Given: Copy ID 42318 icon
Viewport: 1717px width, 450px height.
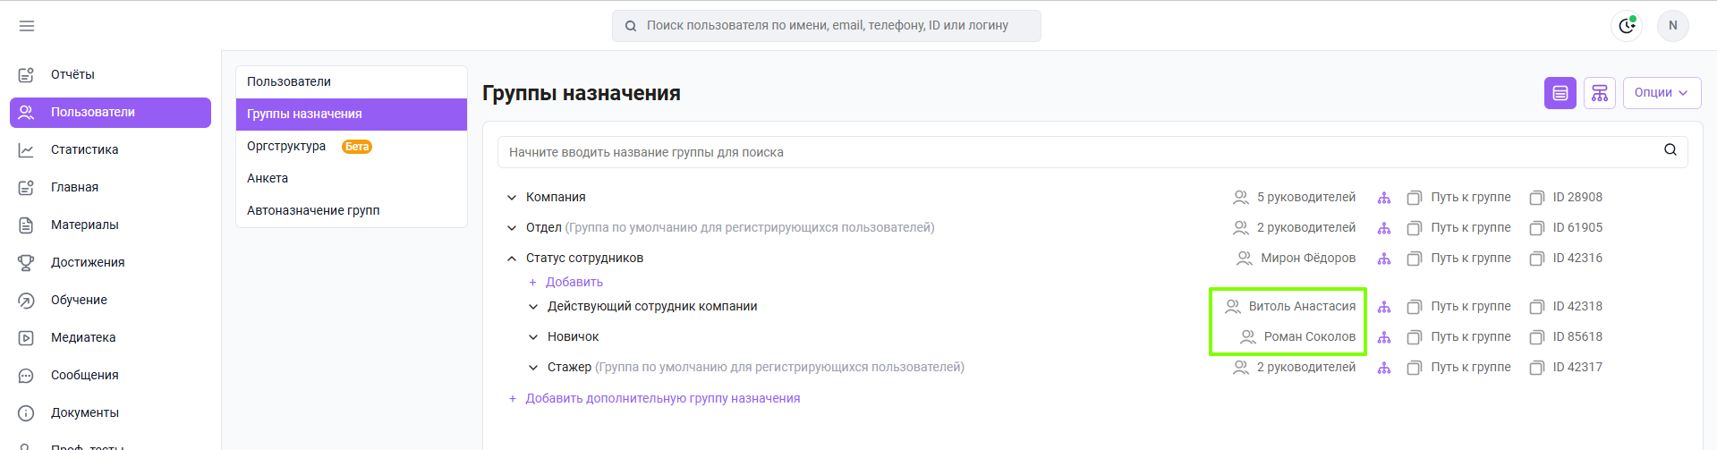Looking at the screenshot, I should pos(1537,307).
